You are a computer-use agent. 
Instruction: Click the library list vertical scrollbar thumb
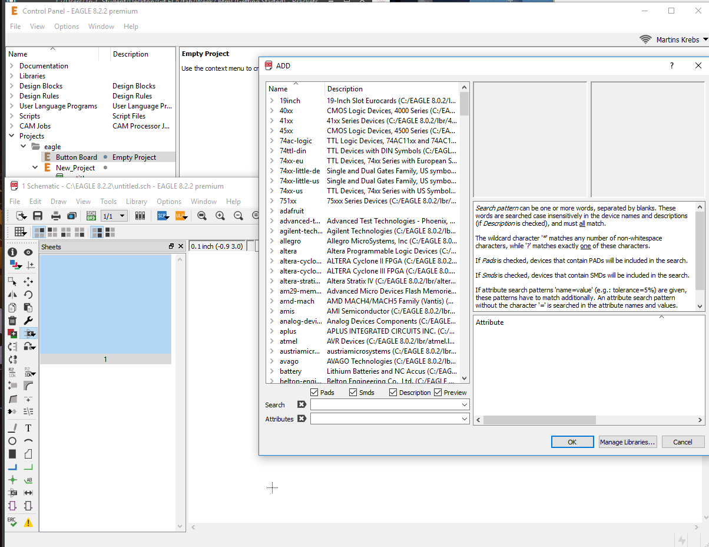465,104
